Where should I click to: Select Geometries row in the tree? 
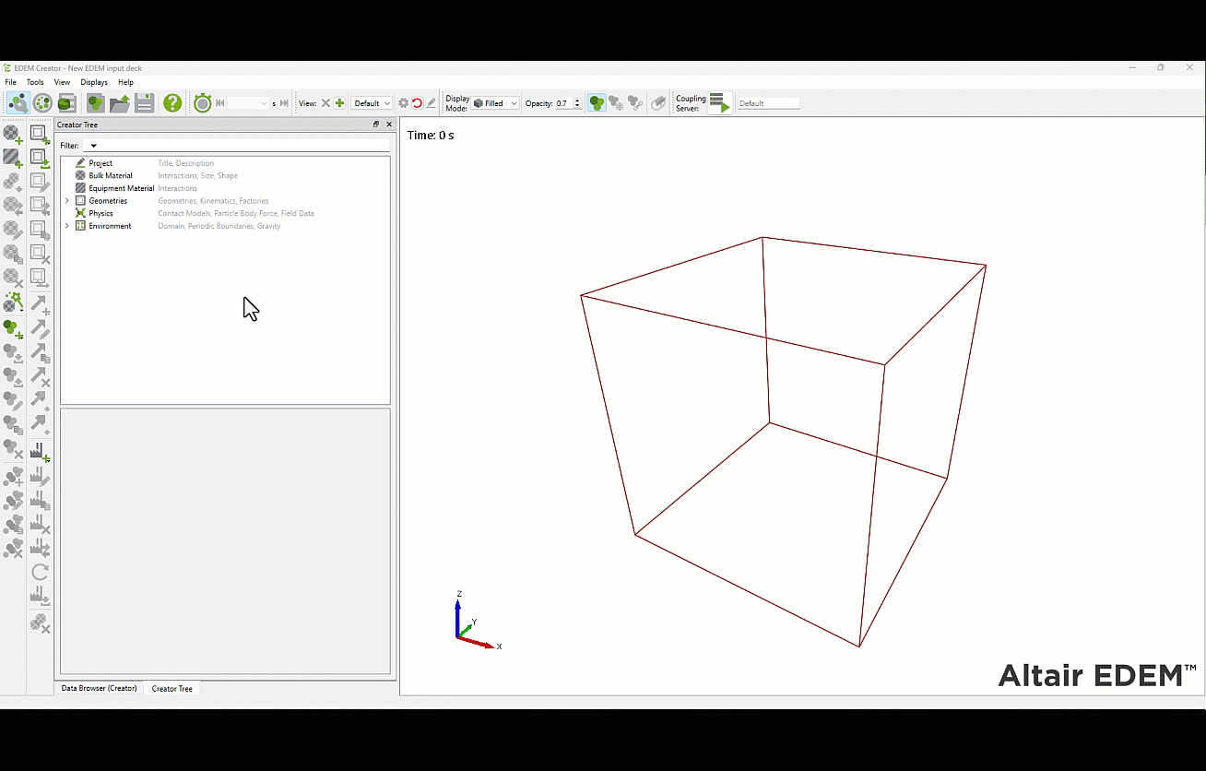point(225,201)
